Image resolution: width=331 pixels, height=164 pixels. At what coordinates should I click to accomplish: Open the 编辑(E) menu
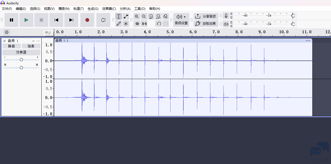click(21, 9)
